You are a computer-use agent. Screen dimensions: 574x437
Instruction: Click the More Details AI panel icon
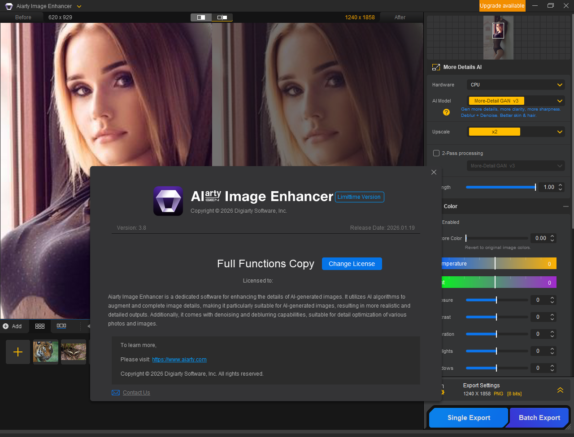coord(436,67)
